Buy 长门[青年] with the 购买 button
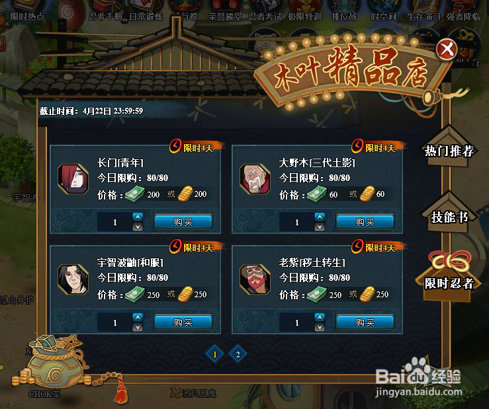This screenshot has width=489, height=409. (x=183, y=222)
